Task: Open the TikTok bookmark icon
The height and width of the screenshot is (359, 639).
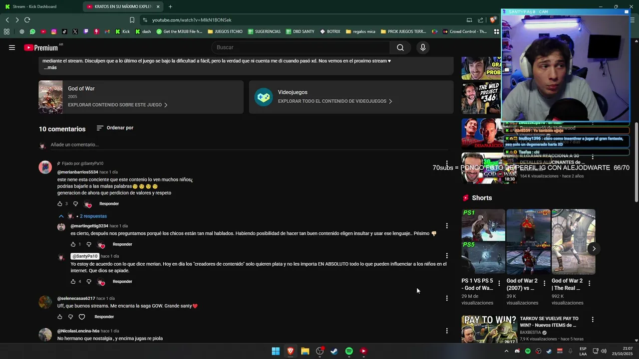Action: 64,31
